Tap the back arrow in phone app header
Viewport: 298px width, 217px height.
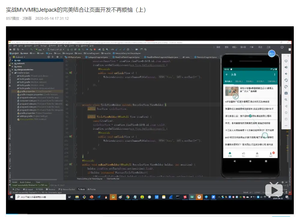click(x=227, y=75)
